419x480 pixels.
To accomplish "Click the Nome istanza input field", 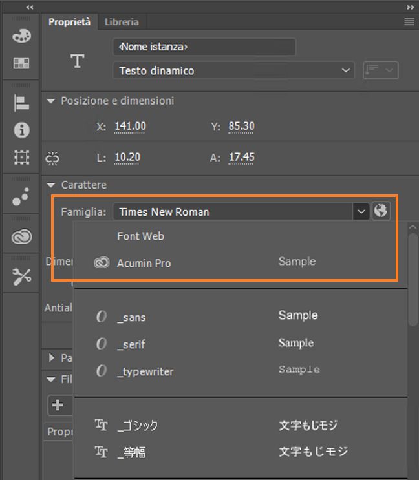I will coord(204,47).
